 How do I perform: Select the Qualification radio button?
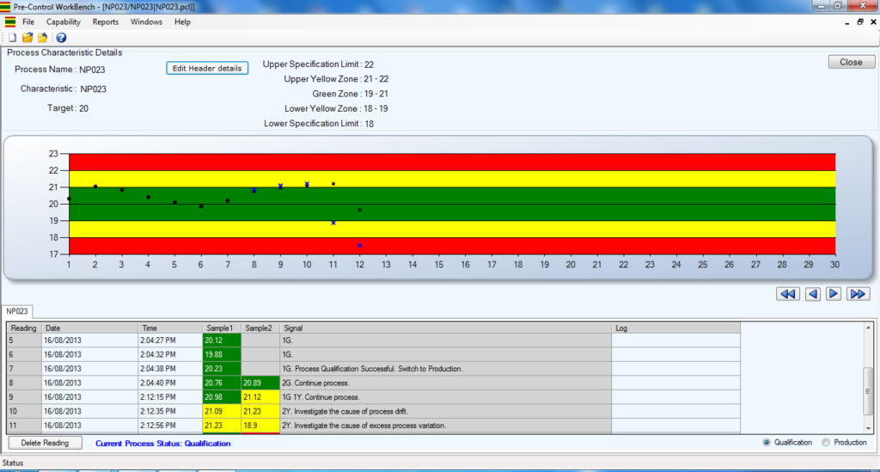767,443
